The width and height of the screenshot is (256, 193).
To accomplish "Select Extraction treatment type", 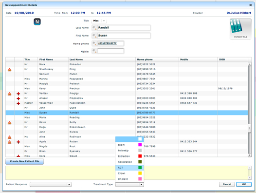I will coord(129,156).
